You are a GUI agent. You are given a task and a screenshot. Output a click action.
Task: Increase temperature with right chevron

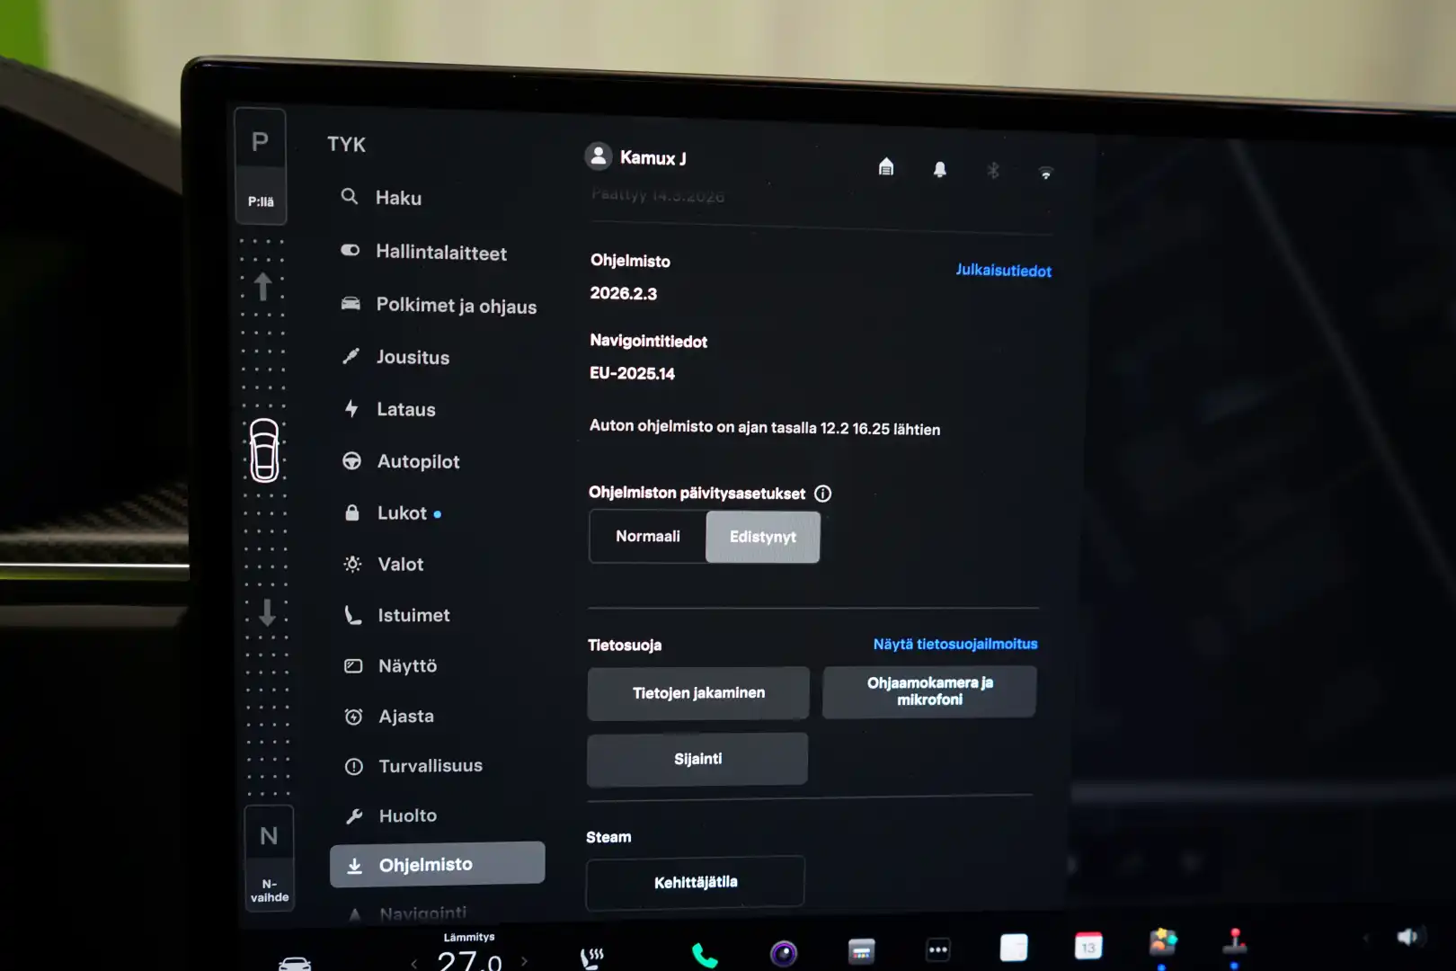coord(524,961)
